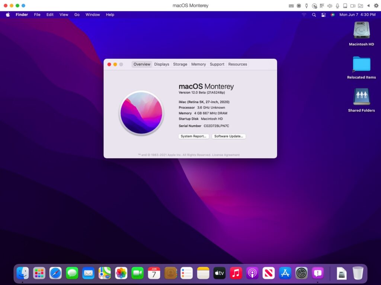Click the sound speaker icon in Parallels toolbar
The image size is (381, 285).
330,6
